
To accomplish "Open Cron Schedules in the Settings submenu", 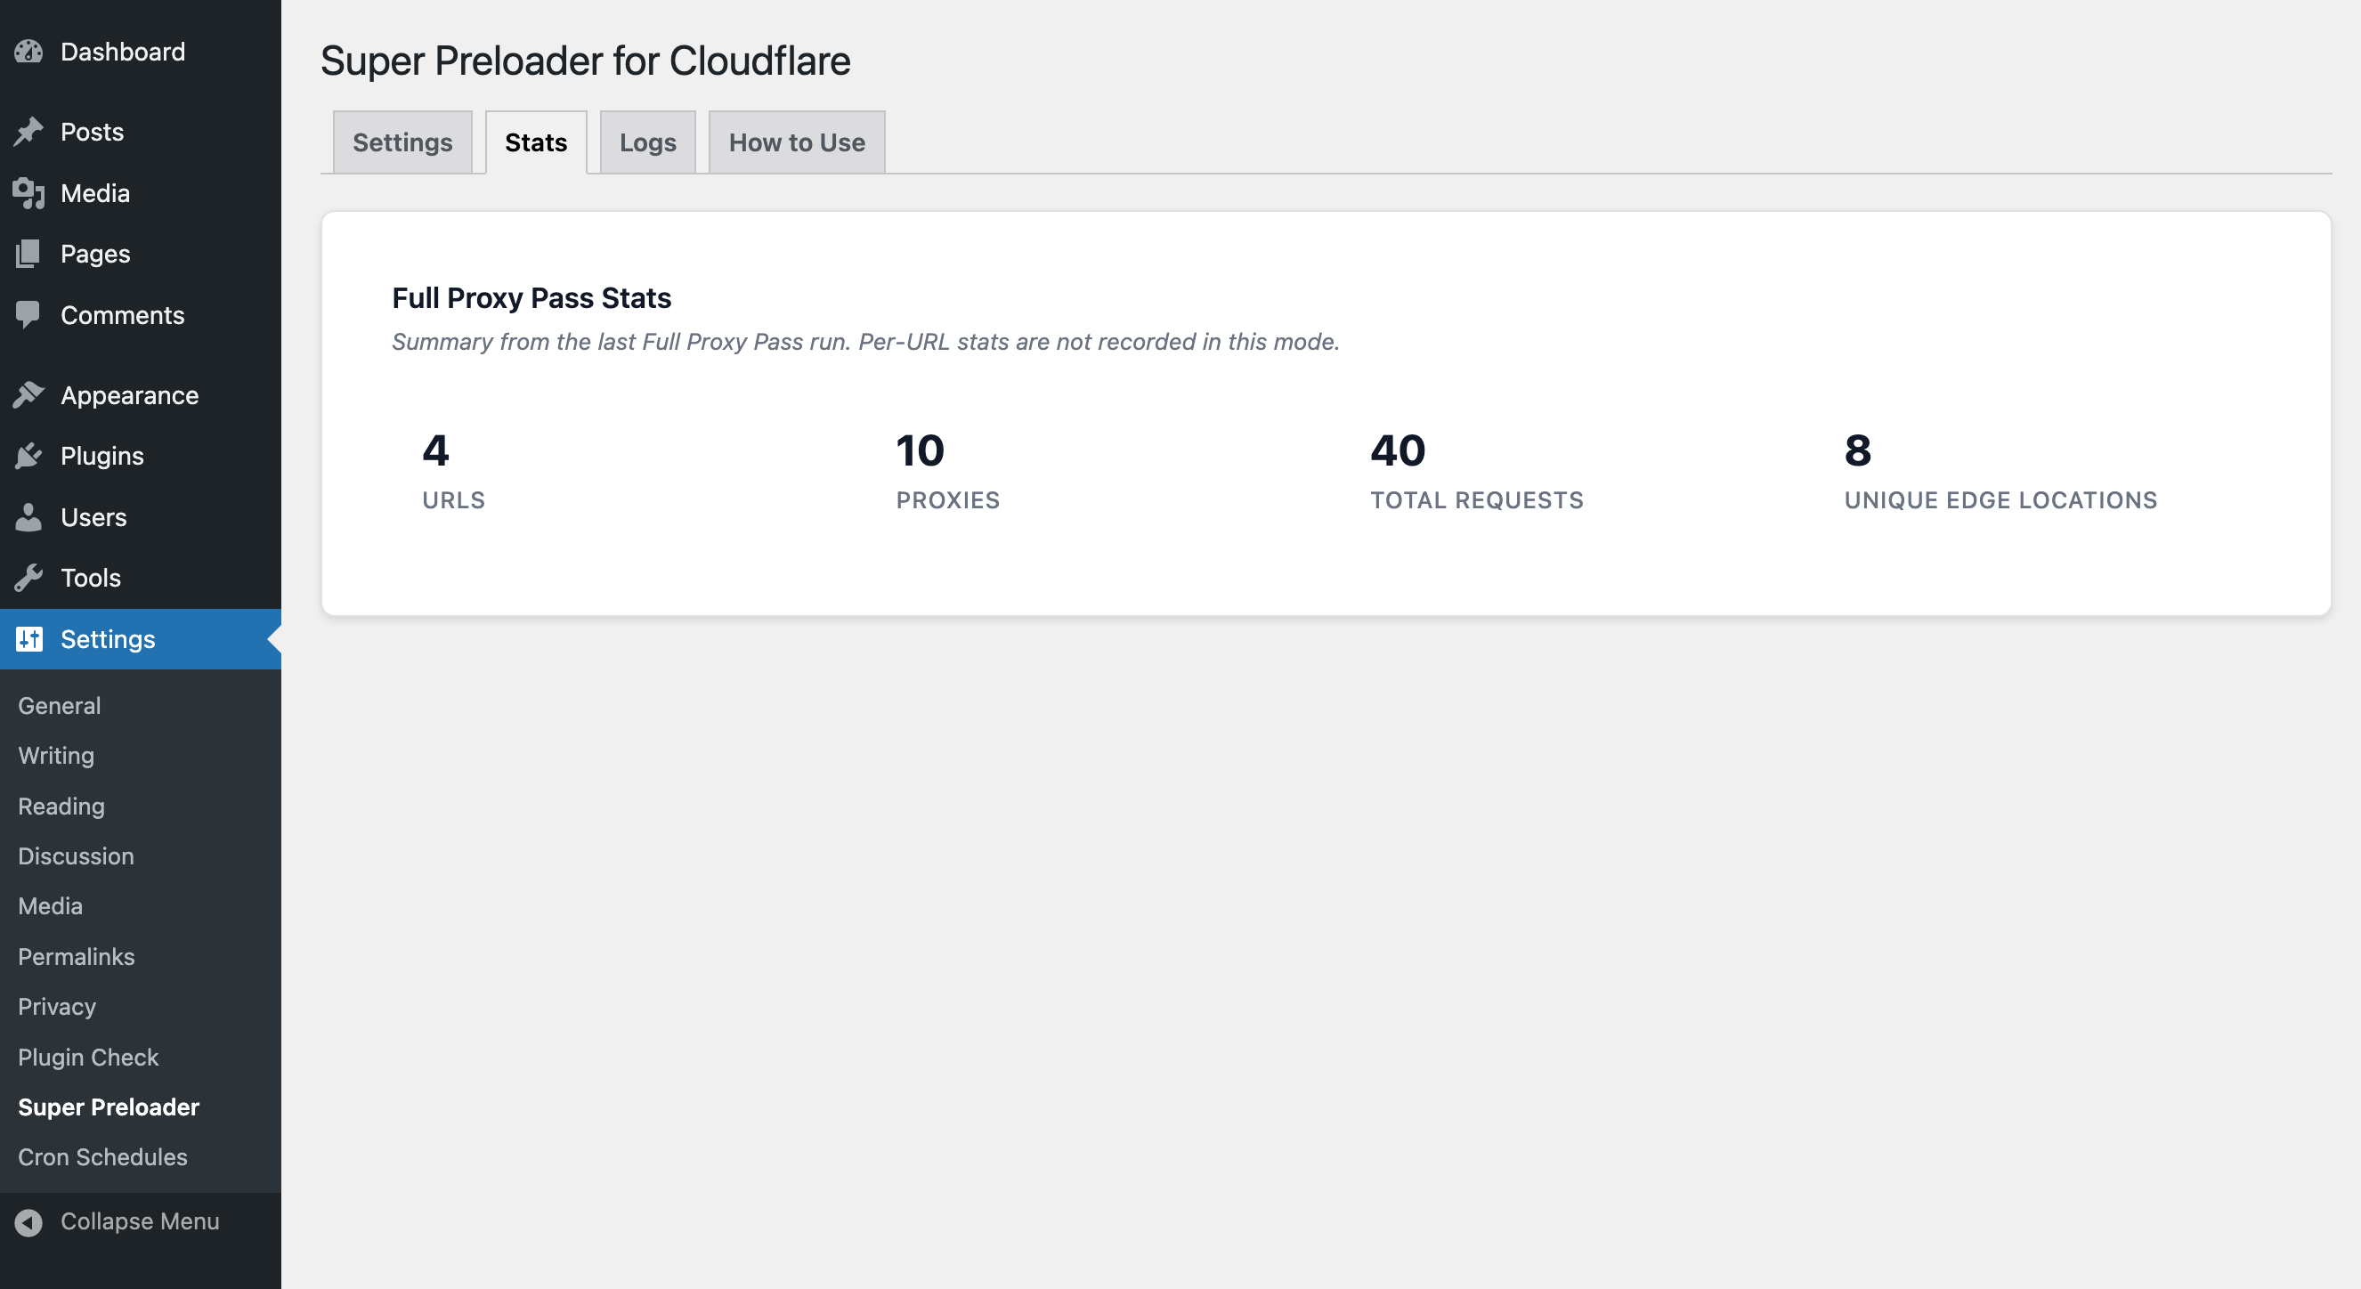I will [x=102, y=1156].
